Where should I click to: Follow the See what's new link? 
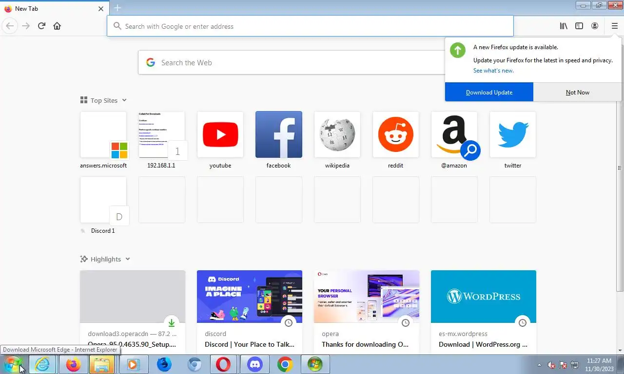[x=493, y=71]
